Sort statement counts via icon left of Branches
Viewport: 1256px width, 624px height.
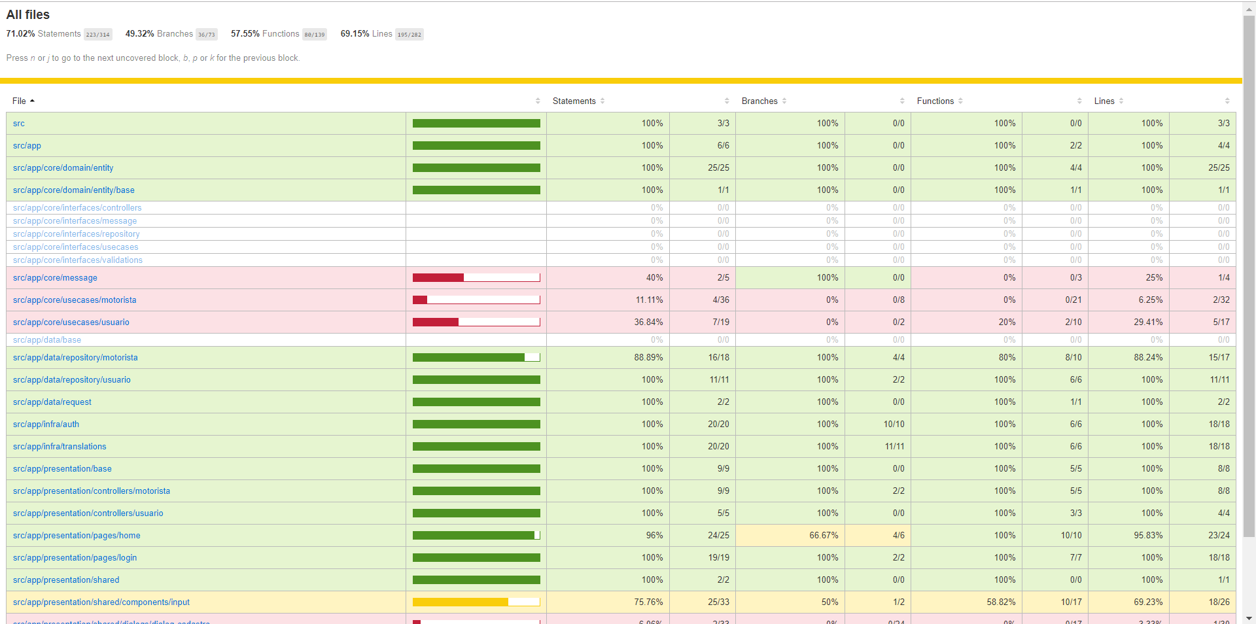(727, 101)
